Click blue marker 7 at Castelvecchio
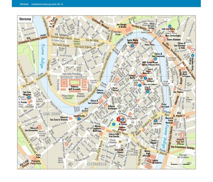213x182 pixels. tap(79, 119)
